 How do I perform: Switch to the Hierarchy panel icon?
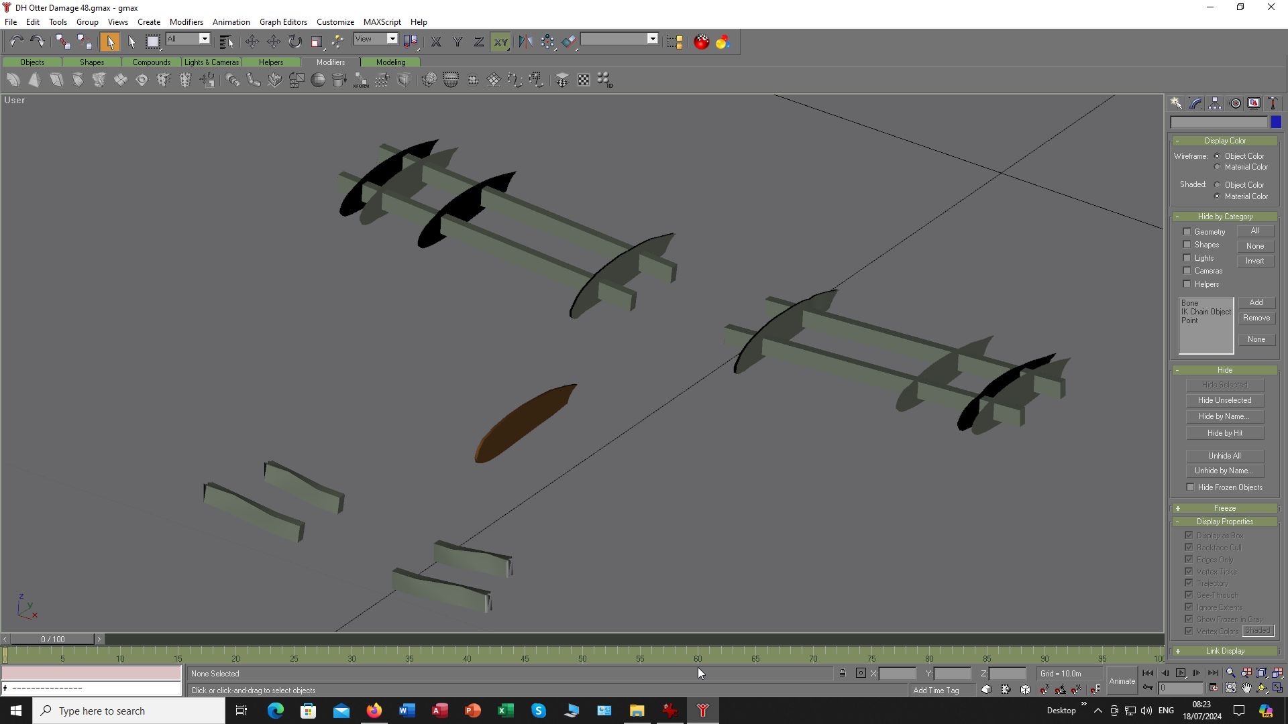click(x=1215, y=103)
